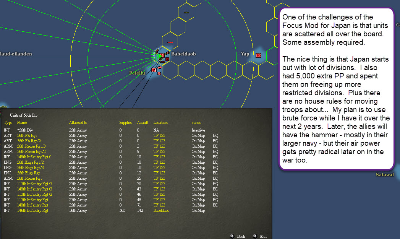Select the Peleliu rising-sun base flag
This screenshot has width=400, height=239.
tap(154, 70)
